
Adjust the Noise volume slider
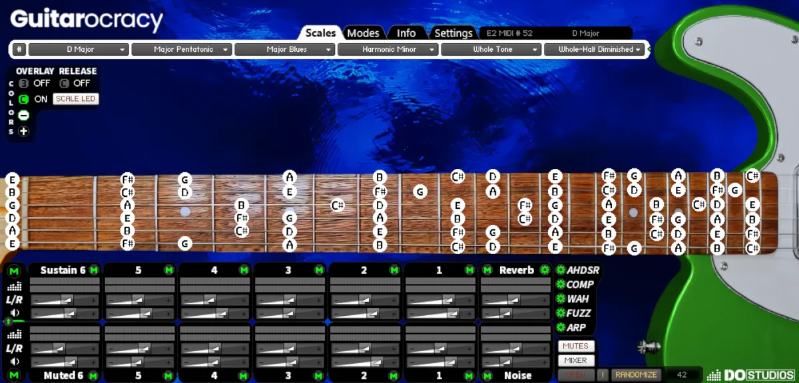515,362
